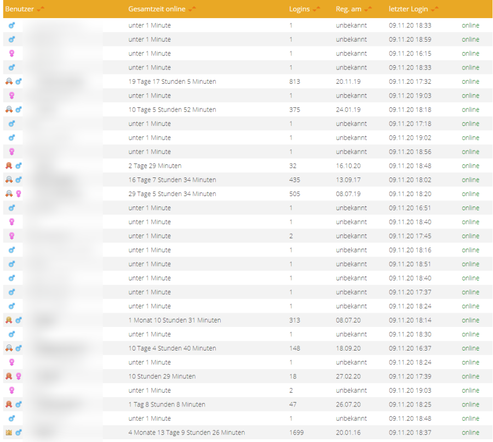Click the male icon in the 47 logins row
493x442 pixels.
tap(19, 405)
